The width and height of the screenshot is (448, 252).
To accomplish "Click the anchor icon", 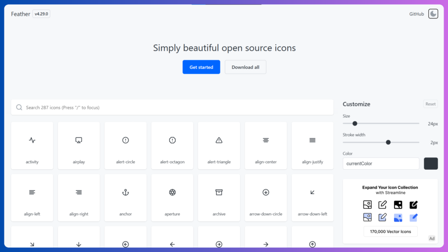I will 126,197.
